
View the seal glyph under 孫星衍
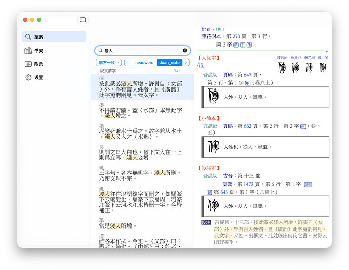point(295,68)
